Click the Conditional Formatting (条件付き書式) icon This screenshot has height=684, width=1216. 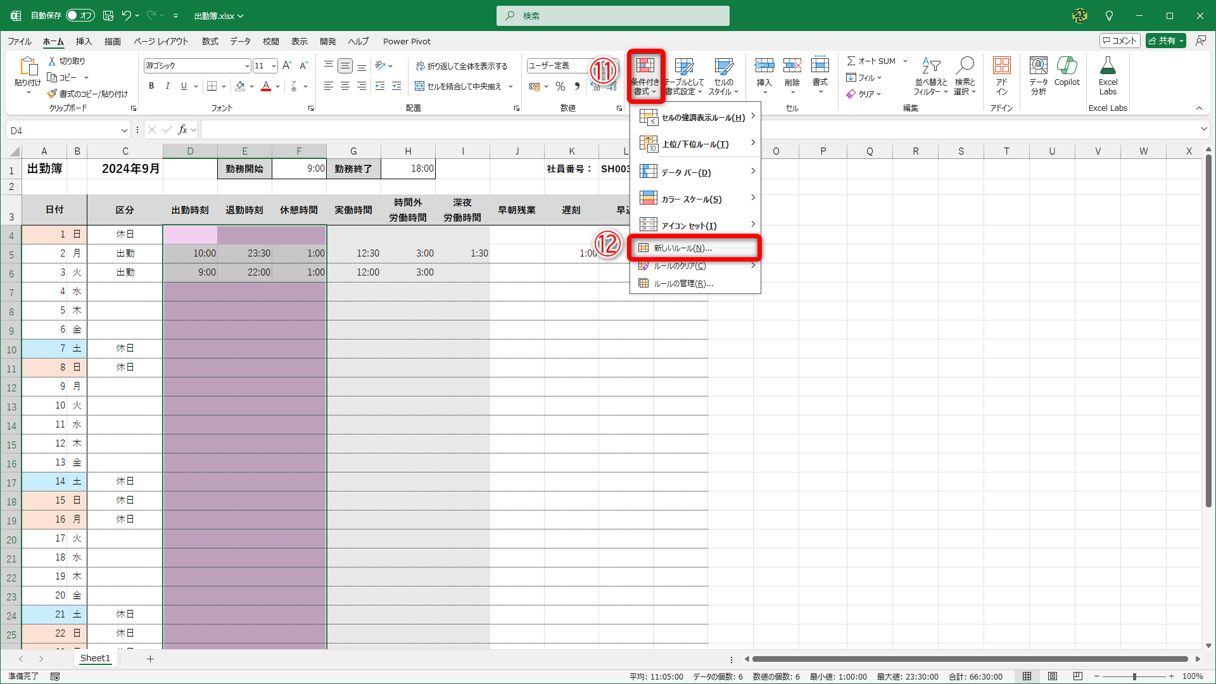click(x=645, y=66)
